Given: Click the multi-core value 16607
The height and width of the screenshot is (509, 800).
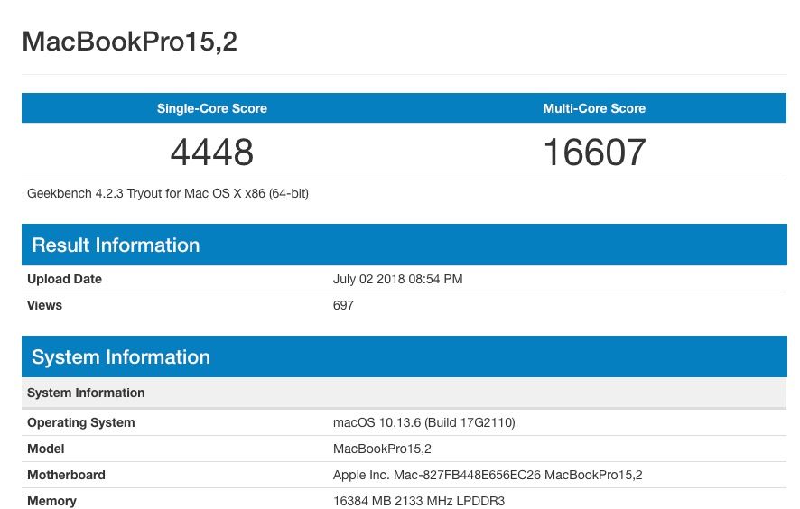Looking at the screenshot, I should click(x=594, y=152).
